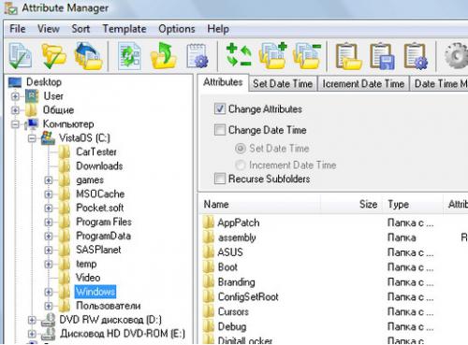The image size is (468, 345).
Task: Click the undo blue-arrow folder toolbar icon
Action: 89,56
